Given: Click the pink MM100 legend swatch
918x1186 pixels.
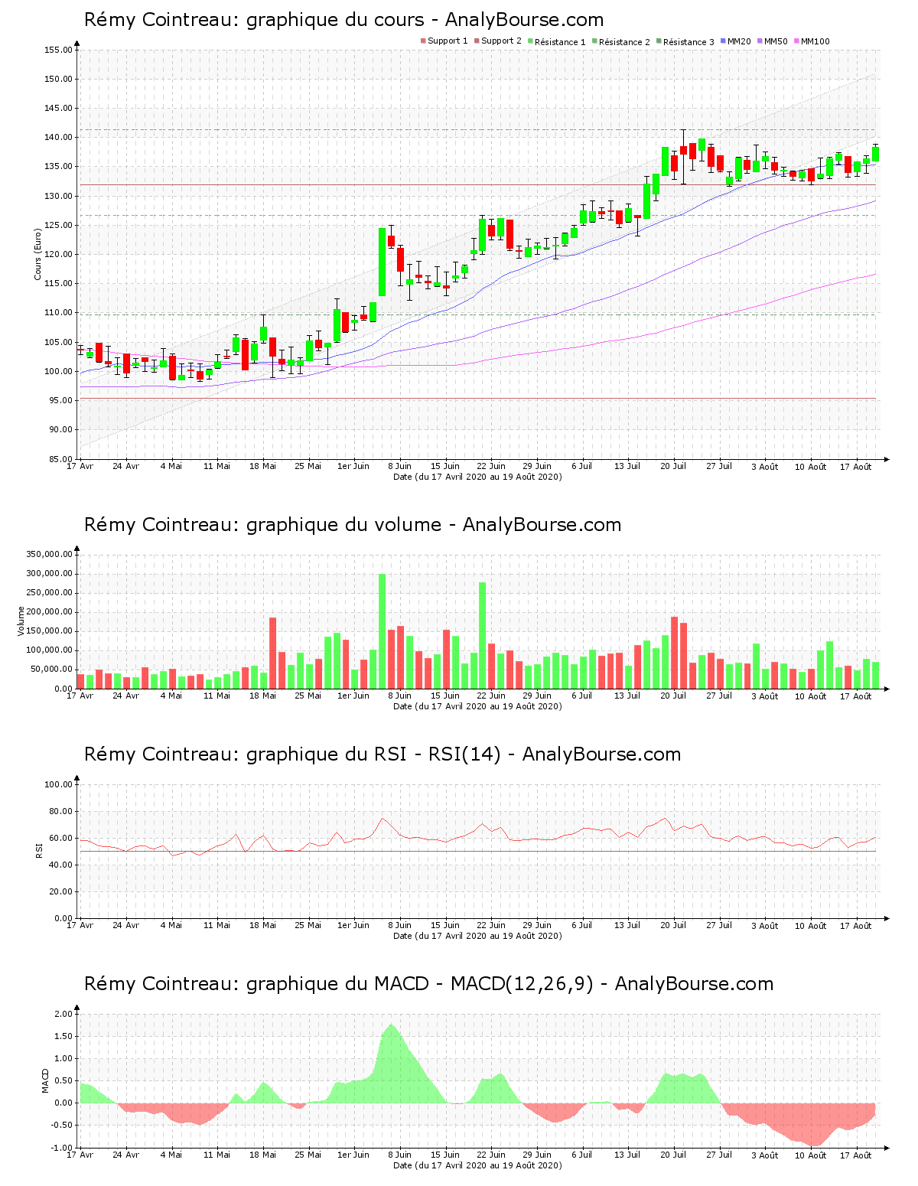Looking at the screenshot, I should pos(796,41).
